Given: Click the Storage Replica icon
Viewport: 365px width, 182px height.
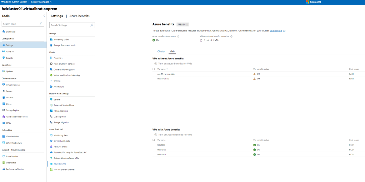Looking at the screenshot, I should point(4,110).
